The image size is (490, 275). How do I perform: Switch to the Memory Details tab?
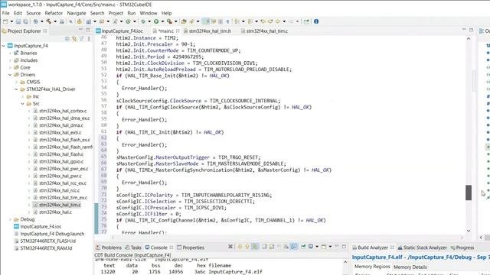410,267
